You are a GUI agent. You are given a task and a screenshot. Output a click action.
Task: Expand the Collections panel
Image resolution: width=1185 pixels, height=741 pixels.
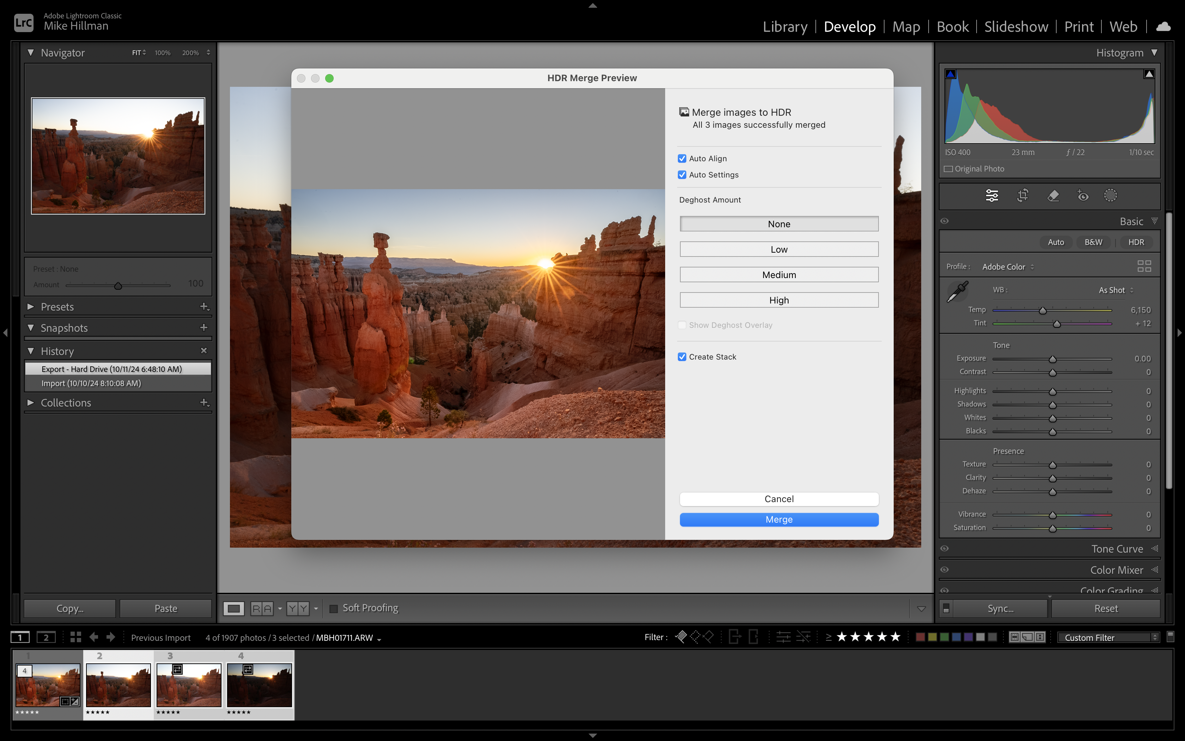pos(31,402)
